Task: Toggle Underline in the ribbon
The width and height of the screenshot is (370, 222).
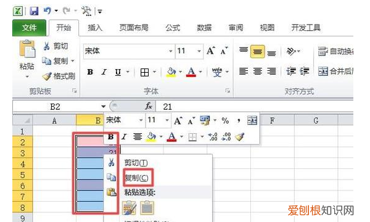Action: (x=118, y=72)
